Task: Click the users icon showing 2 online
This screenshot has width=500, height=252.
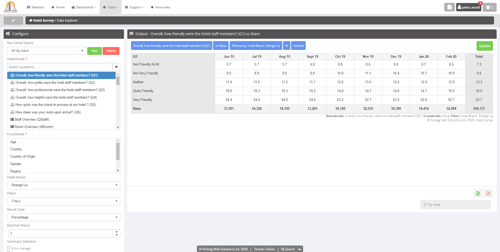Action: pyautogui.click(x=489, y=7)
